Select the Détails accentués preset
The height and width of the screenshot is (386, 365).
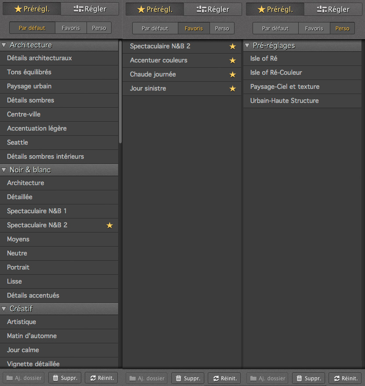(x=59, y=295)
